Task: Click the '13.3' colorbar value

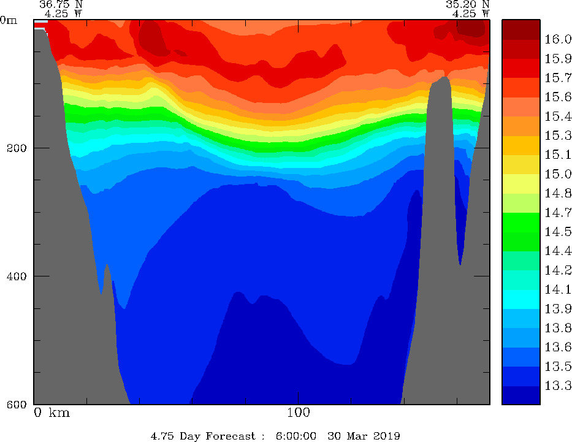Action: pyautogui.click(x=558, y=386)
